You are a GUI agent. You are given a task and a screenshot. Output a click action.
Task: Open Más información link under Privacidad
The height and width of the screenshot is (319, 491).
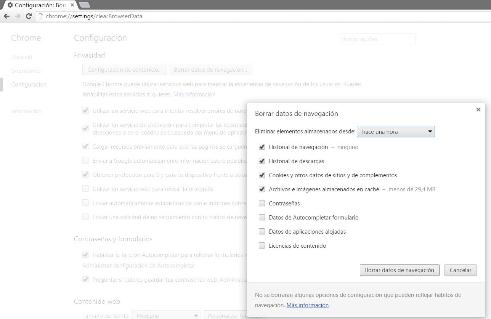pyautogui.click(x=194, y=95)
